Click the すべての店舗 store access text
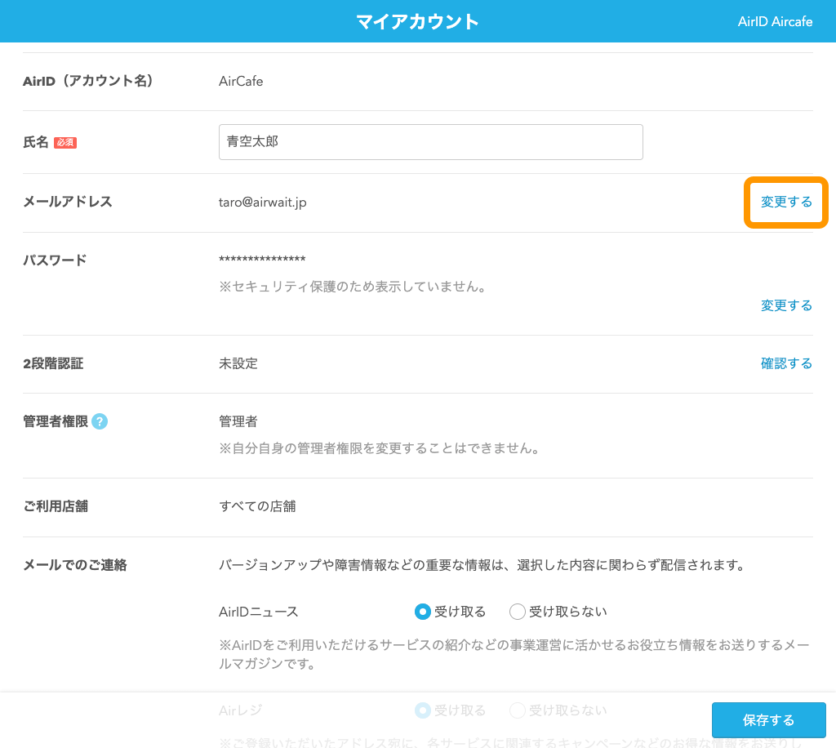 point(256,505)
